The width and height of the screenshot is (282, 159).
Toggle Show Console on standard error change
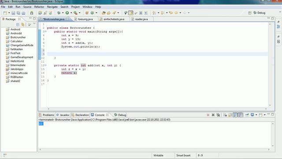click(x=240, y=115)
